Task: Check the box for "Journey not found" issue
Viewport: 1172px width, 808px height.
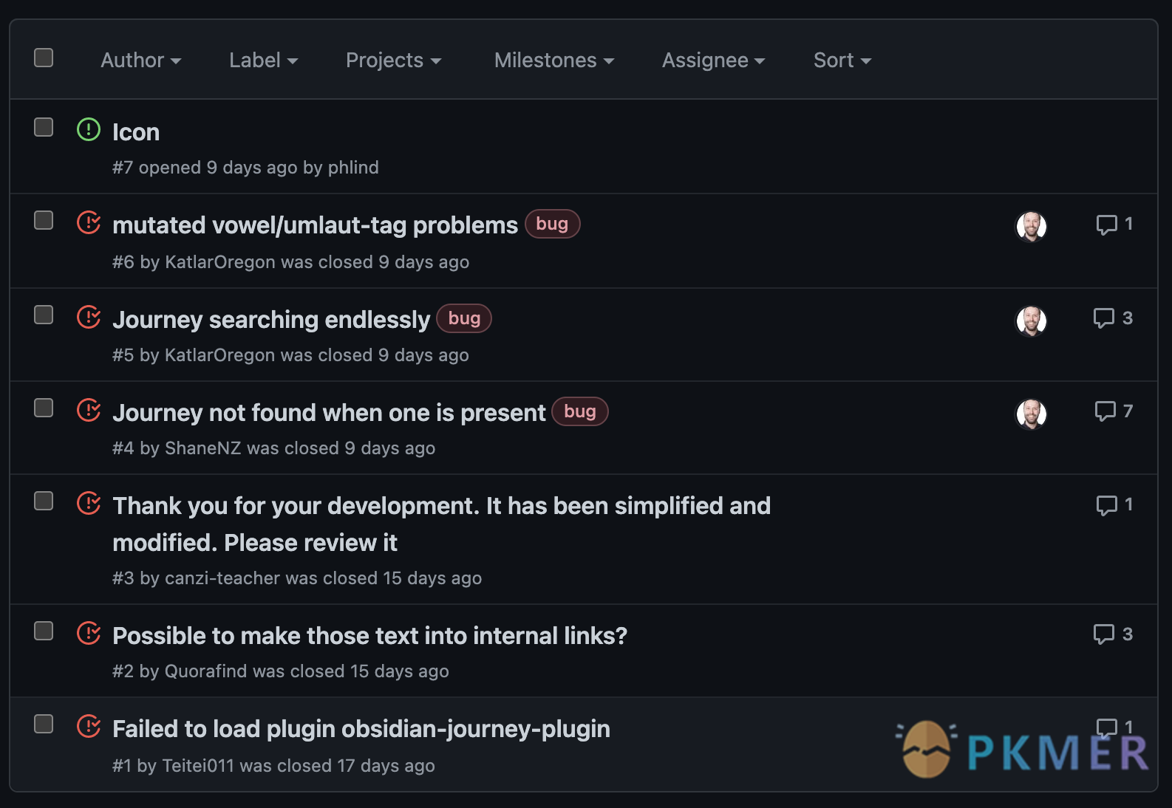Action: tap(44, 408)
